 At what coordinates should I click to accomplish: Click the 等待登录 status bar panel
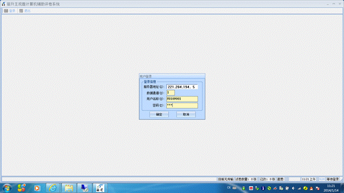click(333, 179)
